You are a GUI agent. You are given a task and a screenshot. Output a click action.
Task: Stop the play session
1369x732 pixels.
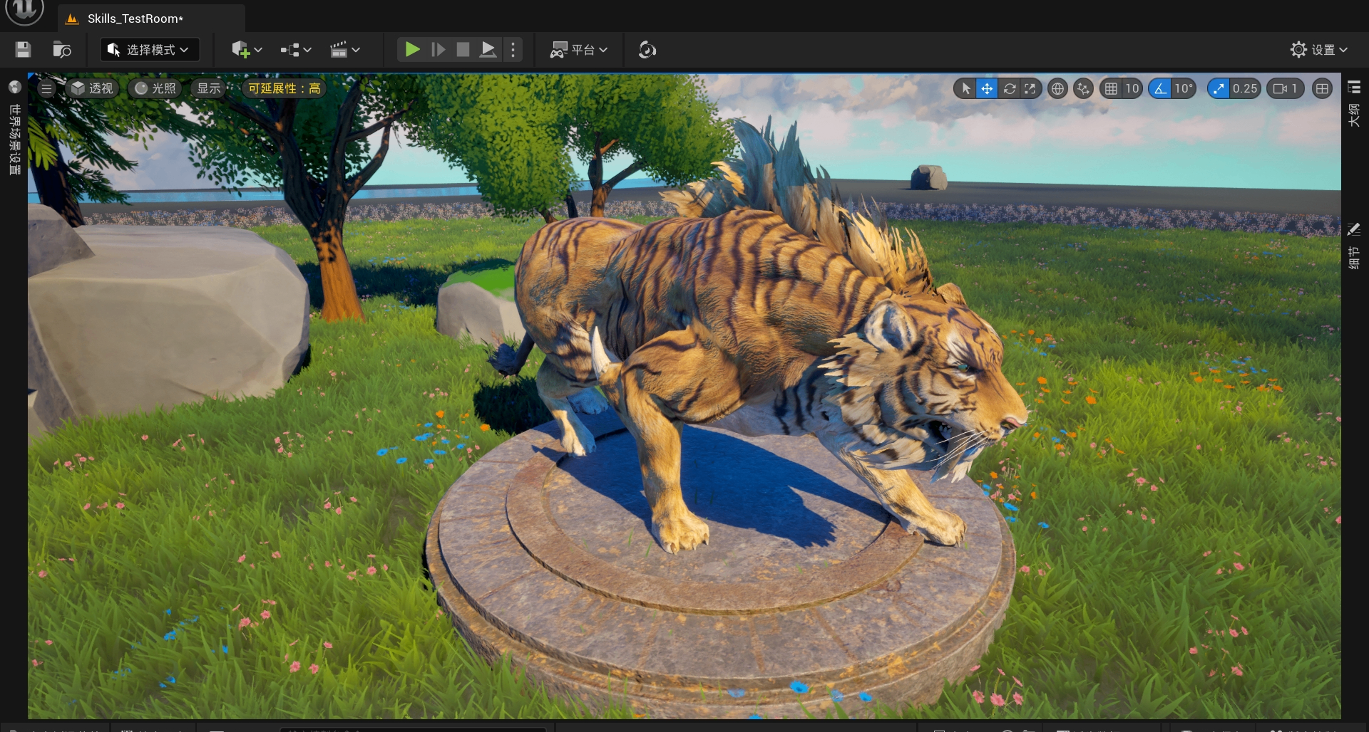[x=463, y=49]
